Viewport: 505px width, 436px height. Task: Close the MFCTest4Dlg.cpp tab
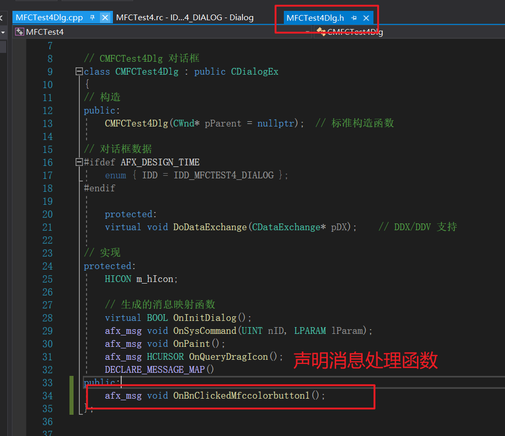[x=105, y=18]
